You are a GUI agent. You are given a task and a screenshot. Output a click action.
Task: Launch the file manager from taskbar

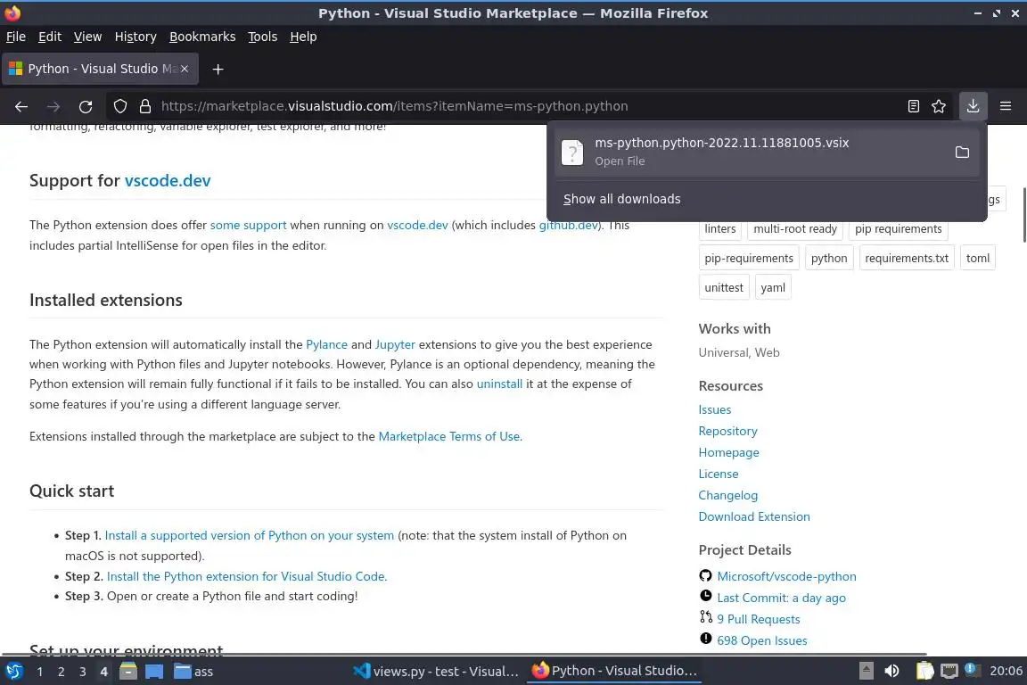tap(128, 672)
